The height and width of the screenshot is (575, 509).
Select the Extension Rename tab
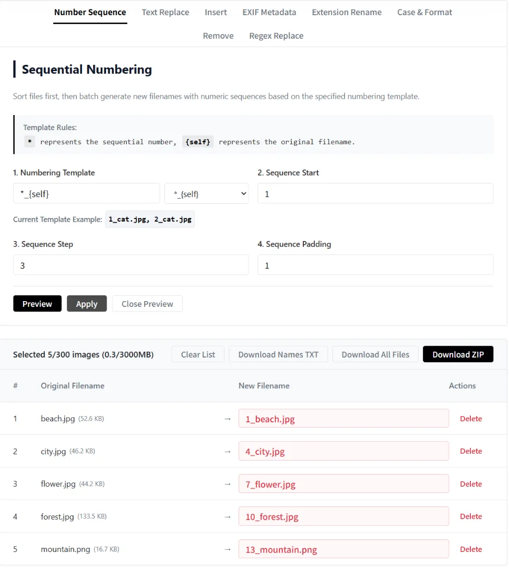click(x=347, y=13)
